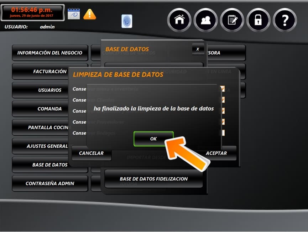Toggle the Conservar Proveedores checkbox
This screenshot has height=232, width=308.
[223, 122]
